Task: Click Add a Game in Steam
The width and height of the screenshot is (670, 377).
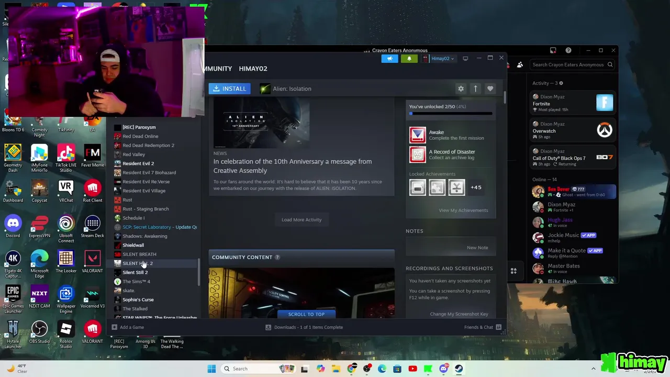Action: [x=128, y=327]
